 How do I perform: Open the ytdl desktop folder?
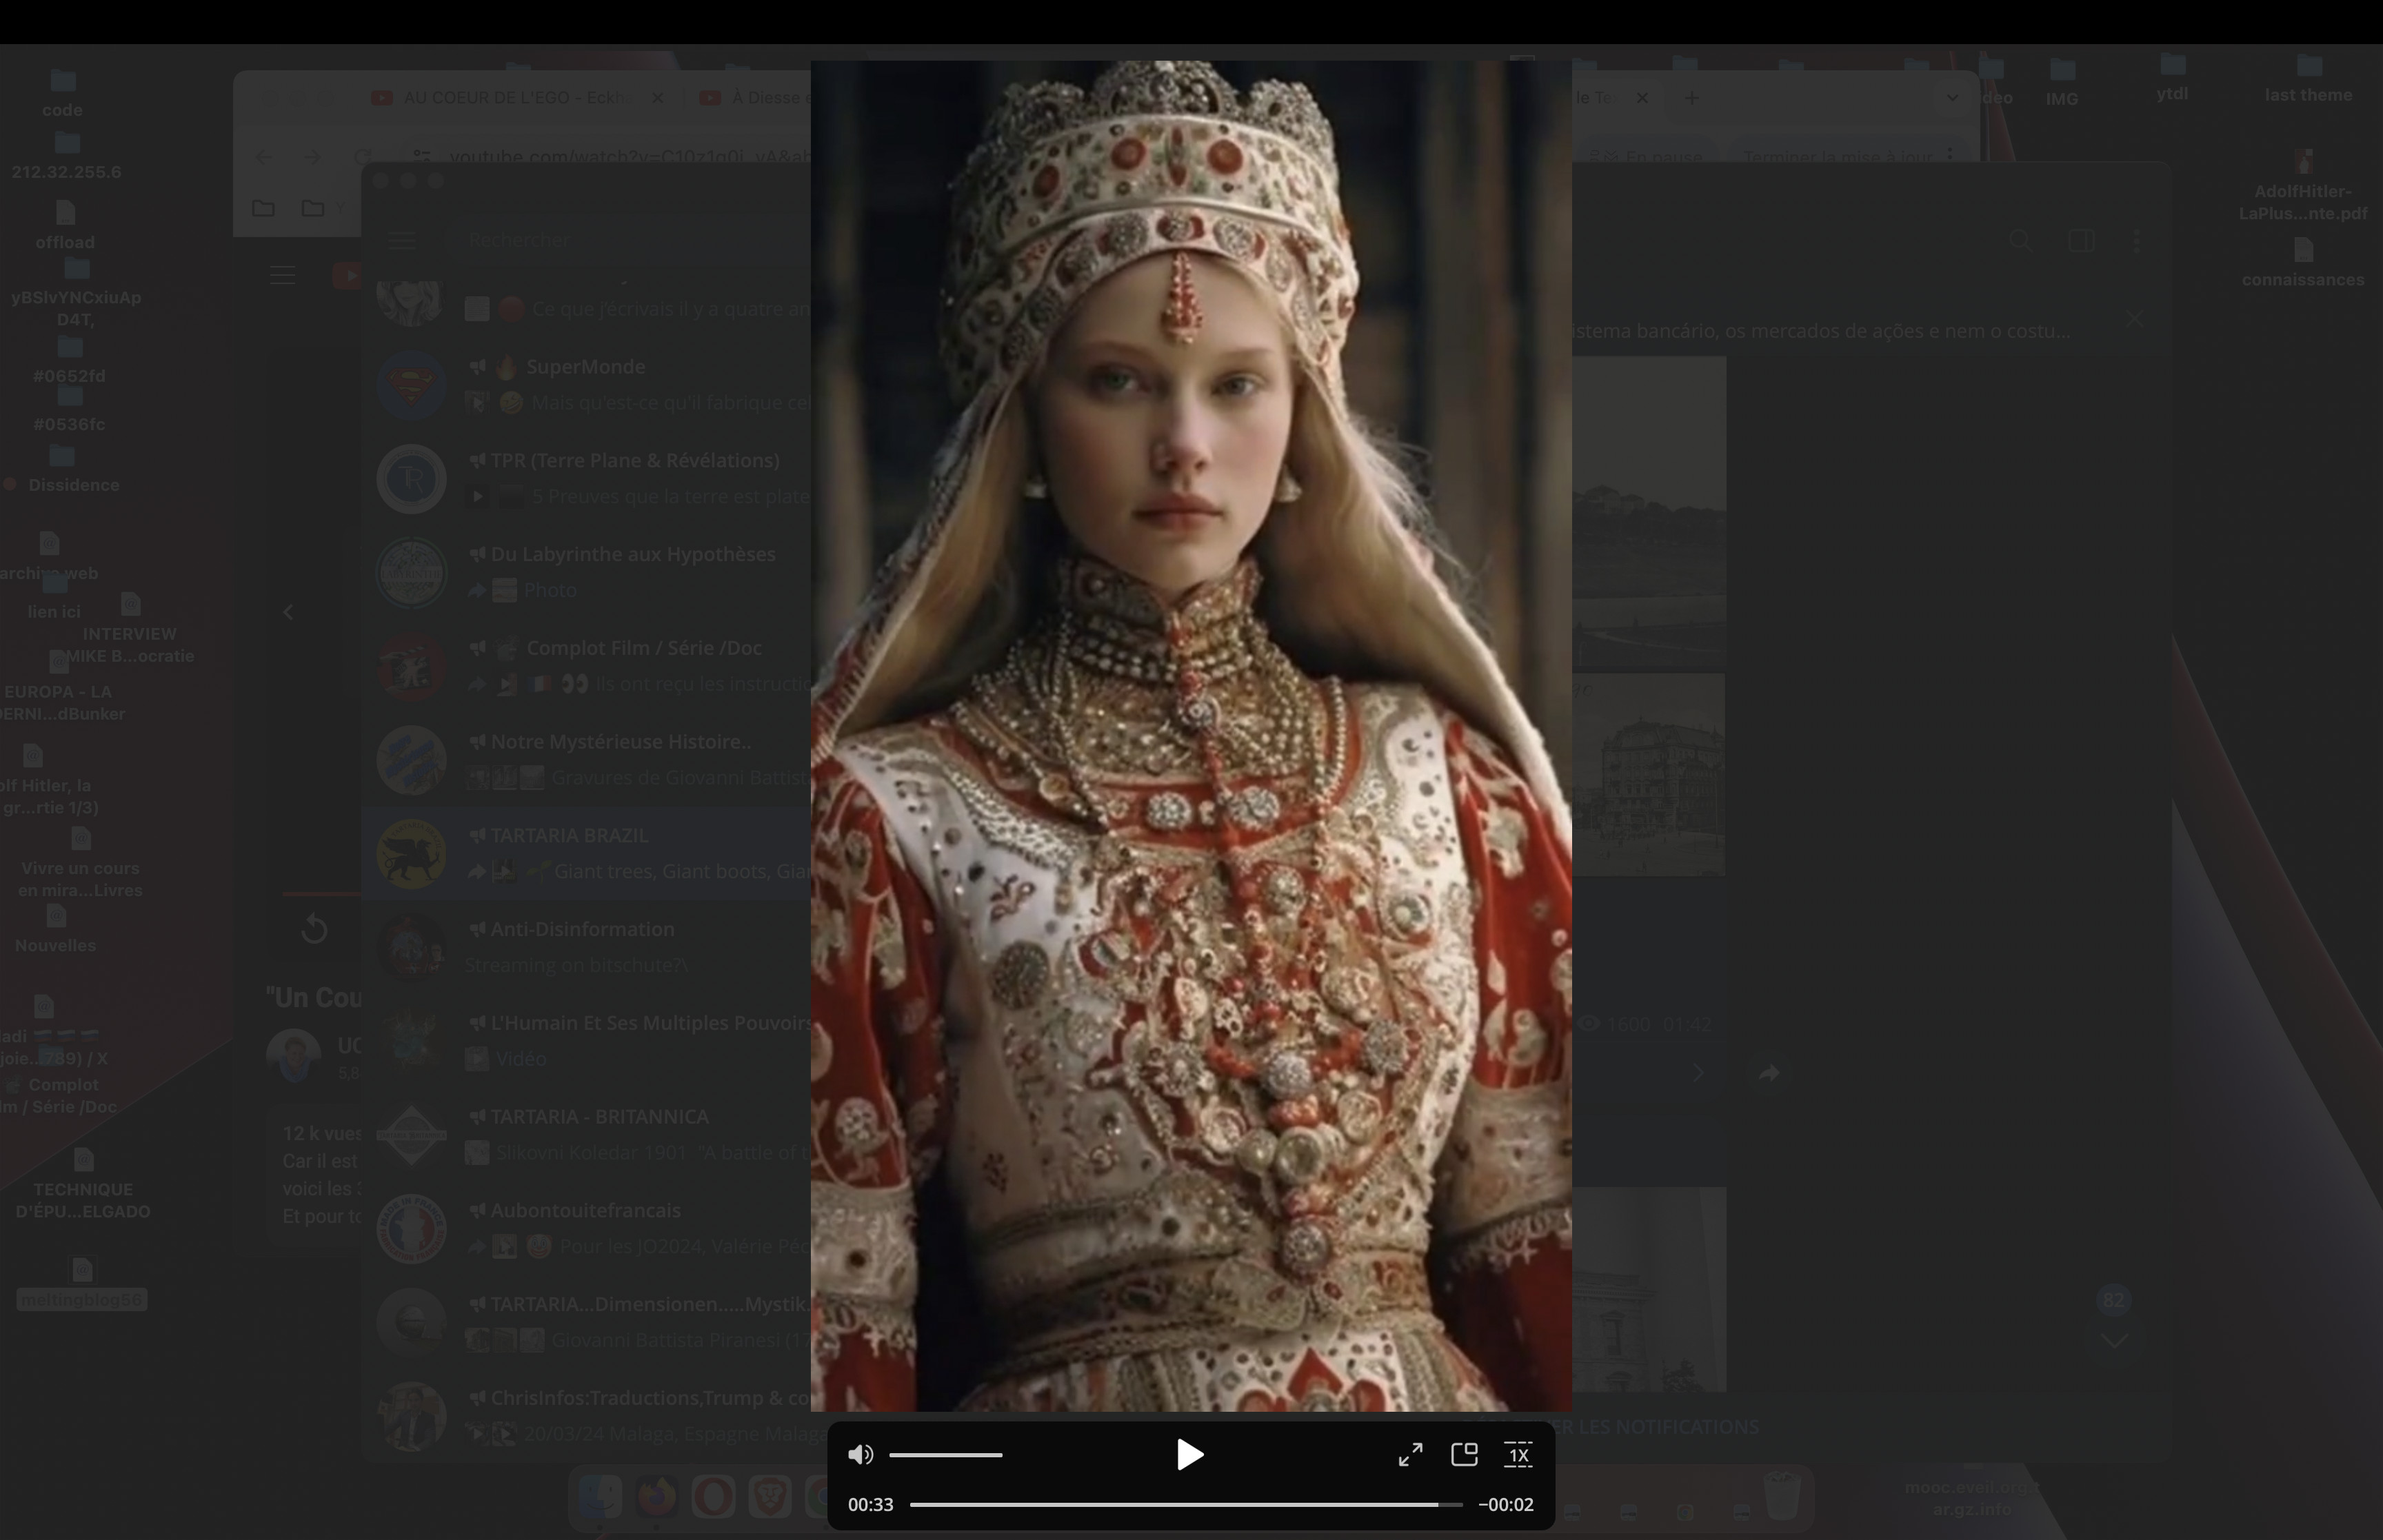2172,78
